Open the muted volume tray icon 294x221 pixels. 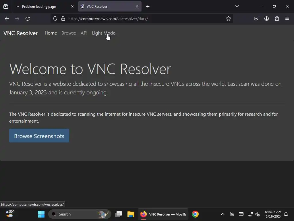[258, 214]
